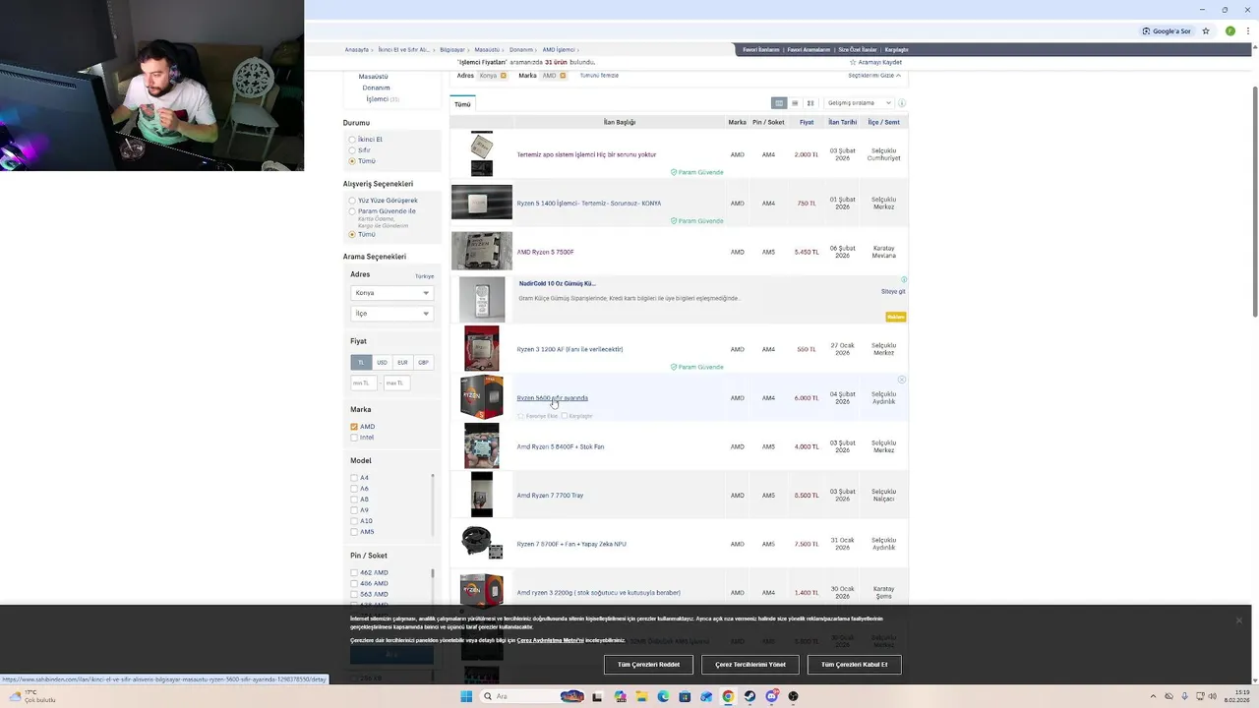Check the 462 AMD socket checkbox

coord(354,573)
